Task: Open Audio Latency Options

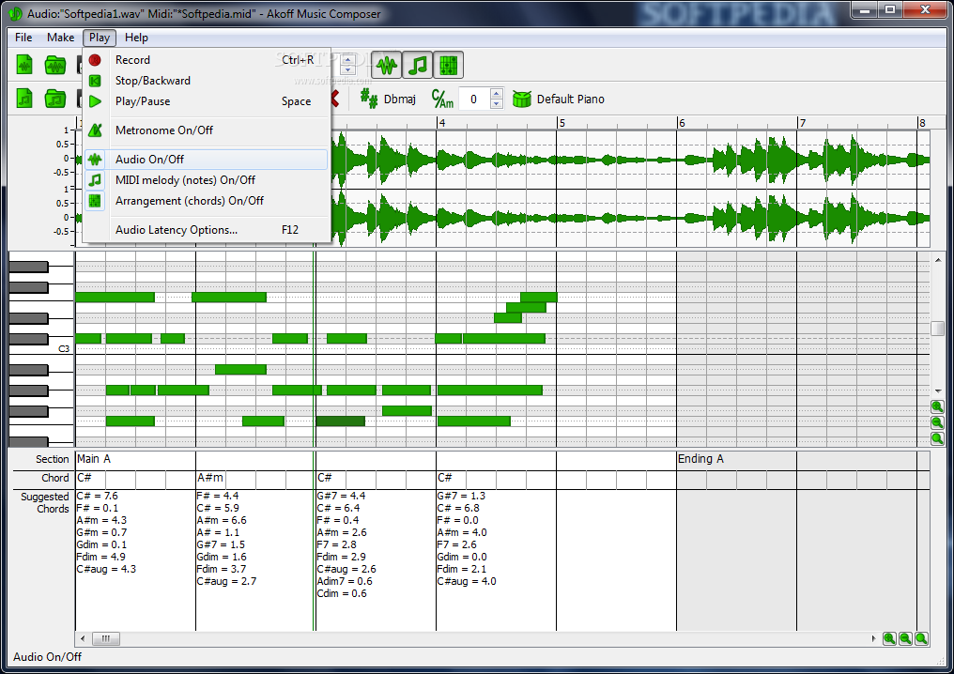Action: [207, 230]
